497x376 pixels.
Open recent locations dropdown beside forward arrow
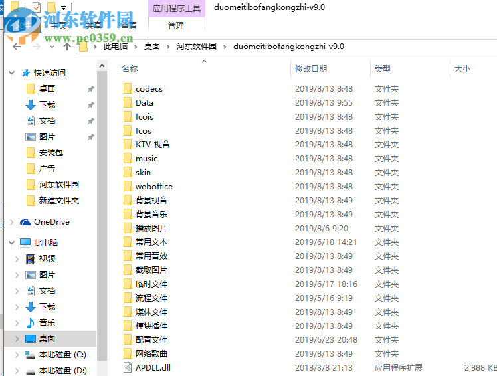(52, 47)
